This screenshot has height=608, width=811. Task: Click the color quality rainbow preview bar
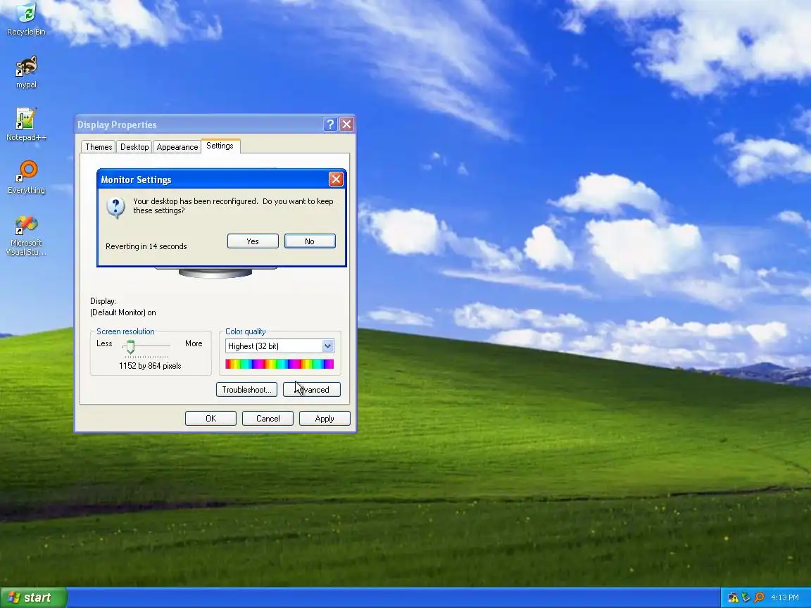pyautogui.click(x=279, y=364)
